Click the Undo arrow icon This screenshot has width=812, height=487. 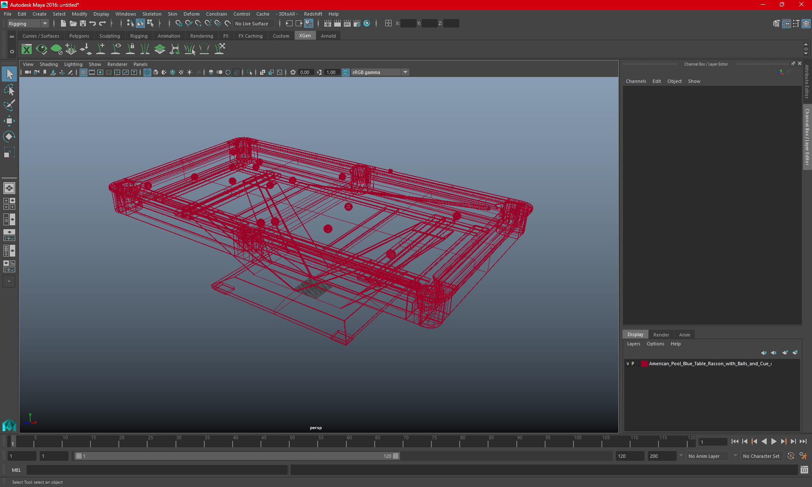click(x=93, y=24)
